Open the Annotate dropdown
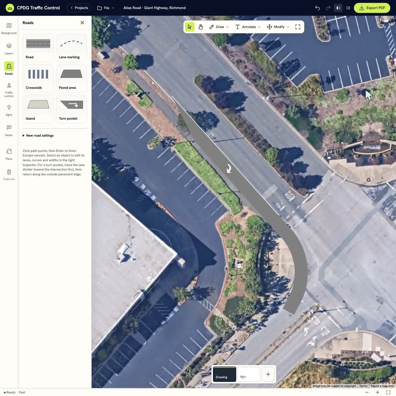 pos(248,27)
